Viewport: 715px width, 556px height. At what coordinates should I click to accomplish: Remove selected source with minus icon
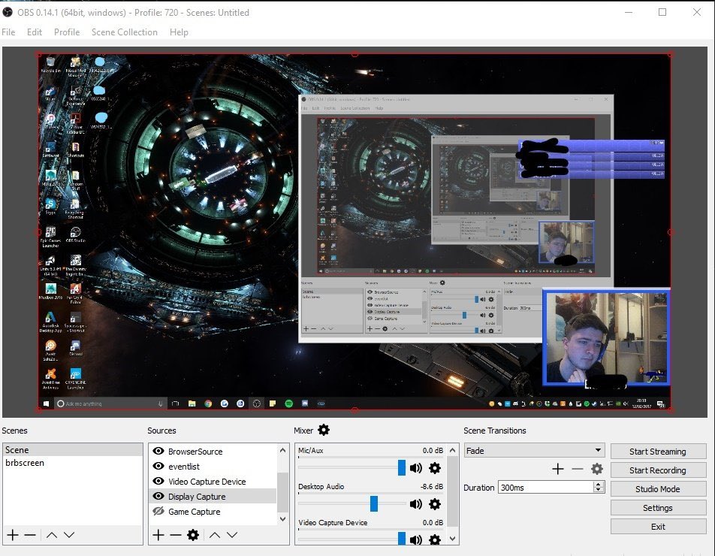click(176, 534)
